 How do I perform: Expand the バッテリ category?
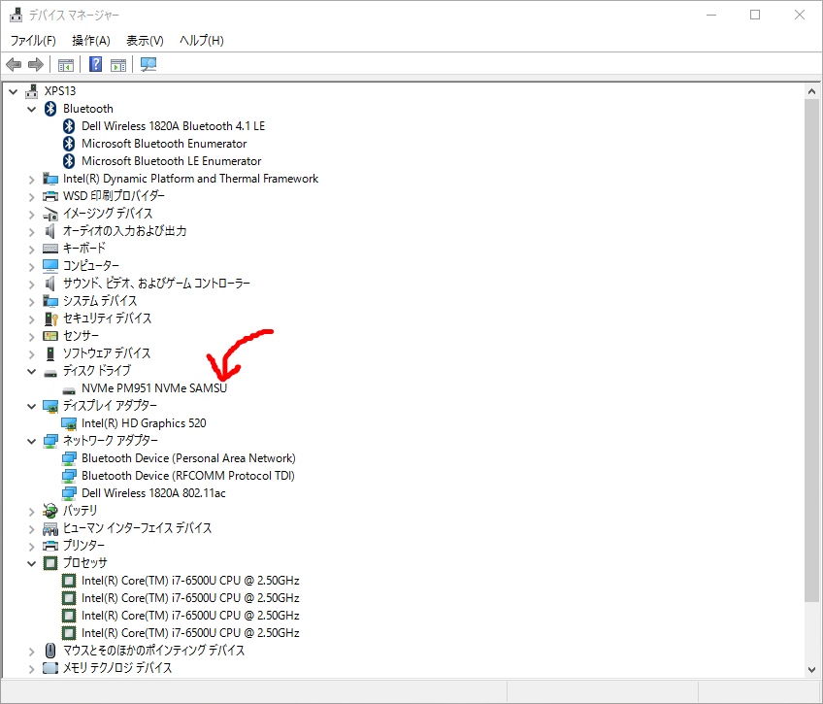31,512
